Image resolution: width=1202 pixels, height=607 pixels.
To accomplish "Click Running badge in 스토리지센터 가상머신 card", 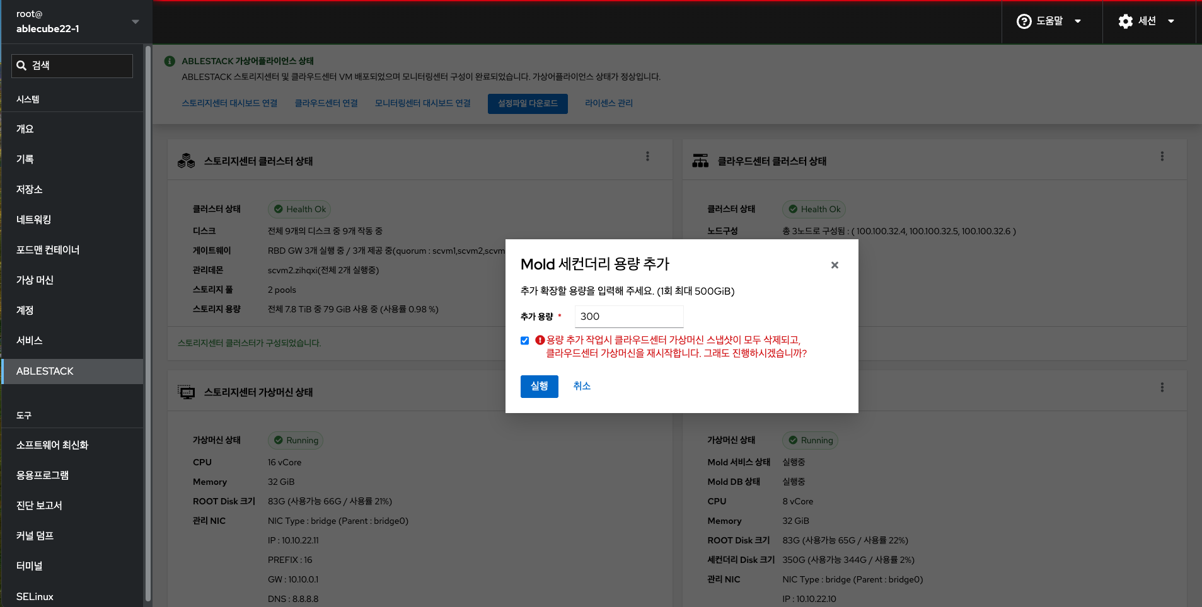I will [x=296, y=440].
